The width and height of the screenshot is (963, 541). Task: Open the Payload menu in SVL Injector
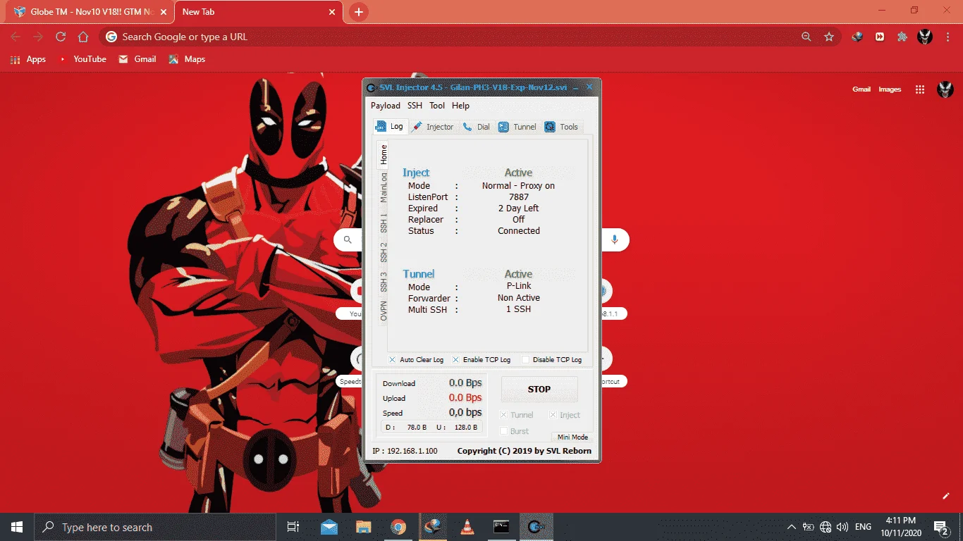point(386,106)
